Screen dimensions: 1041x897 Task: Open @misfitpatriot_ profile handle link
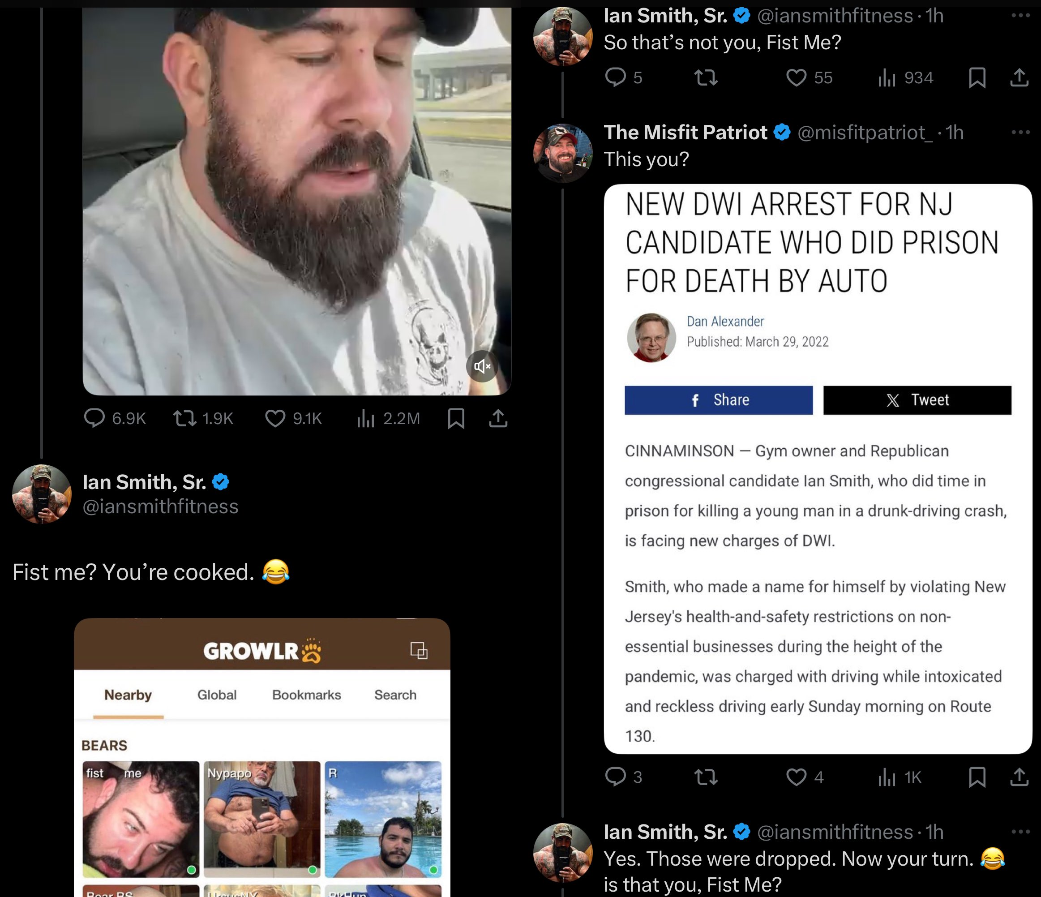pyautogui.click(x=865, y=133)
